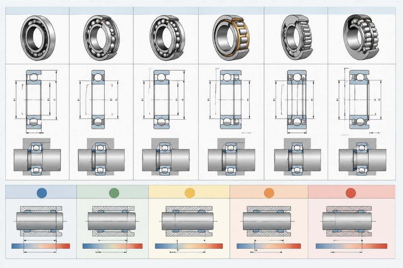Select the shaft arrangement in the green panel
This screenshot has width=403, height=268.
click(111, 221)
